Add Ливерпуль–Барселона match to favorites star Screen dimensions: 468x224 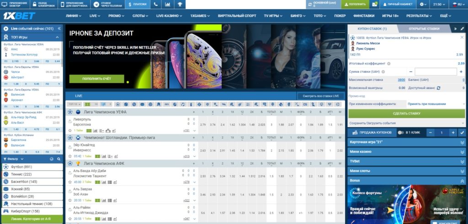pyautogui.click(x=70, y=130)
